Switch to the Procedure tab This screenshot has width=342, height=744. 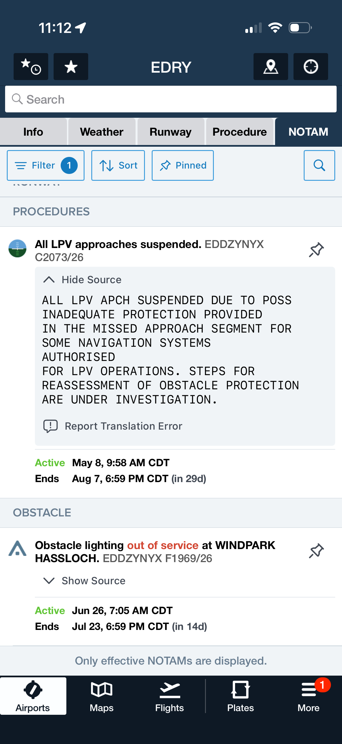[240, 132]
